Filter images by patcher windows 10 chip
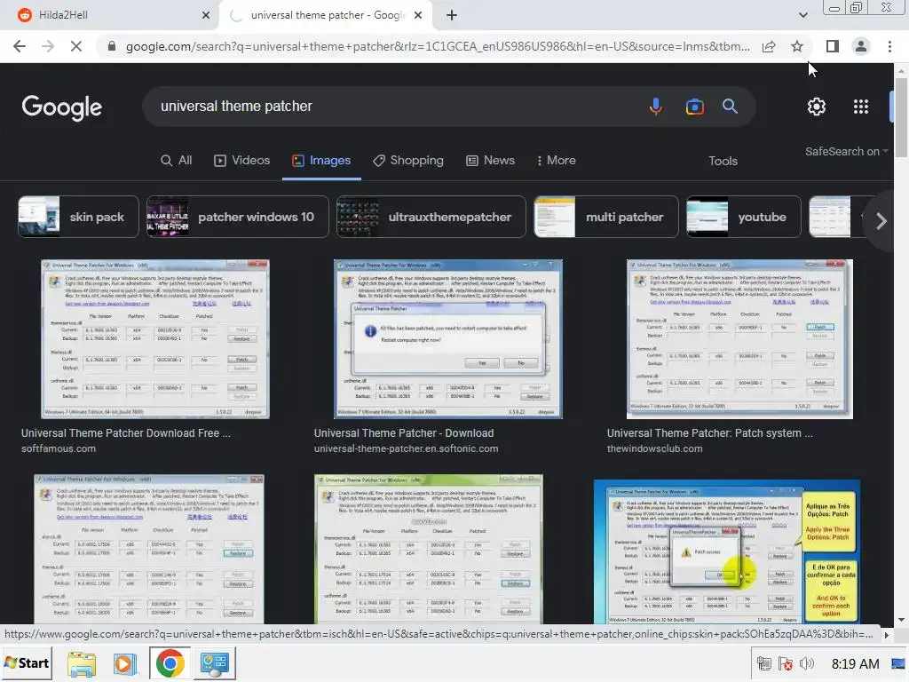 coord(237,217)
